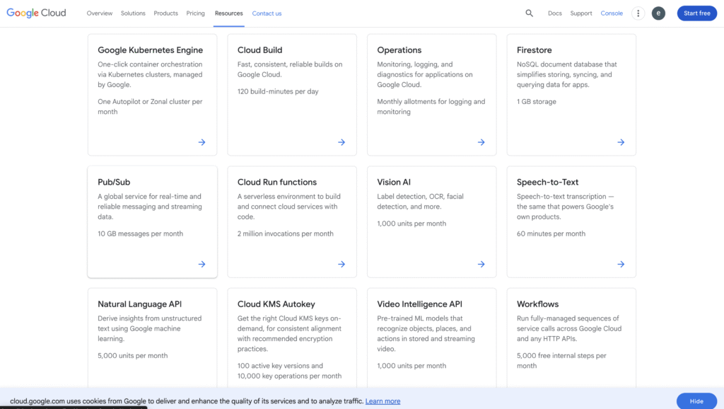Click the arrow on Cloud Build card
The height and width of the screenshot is (409, 724).
click(341, 142)
